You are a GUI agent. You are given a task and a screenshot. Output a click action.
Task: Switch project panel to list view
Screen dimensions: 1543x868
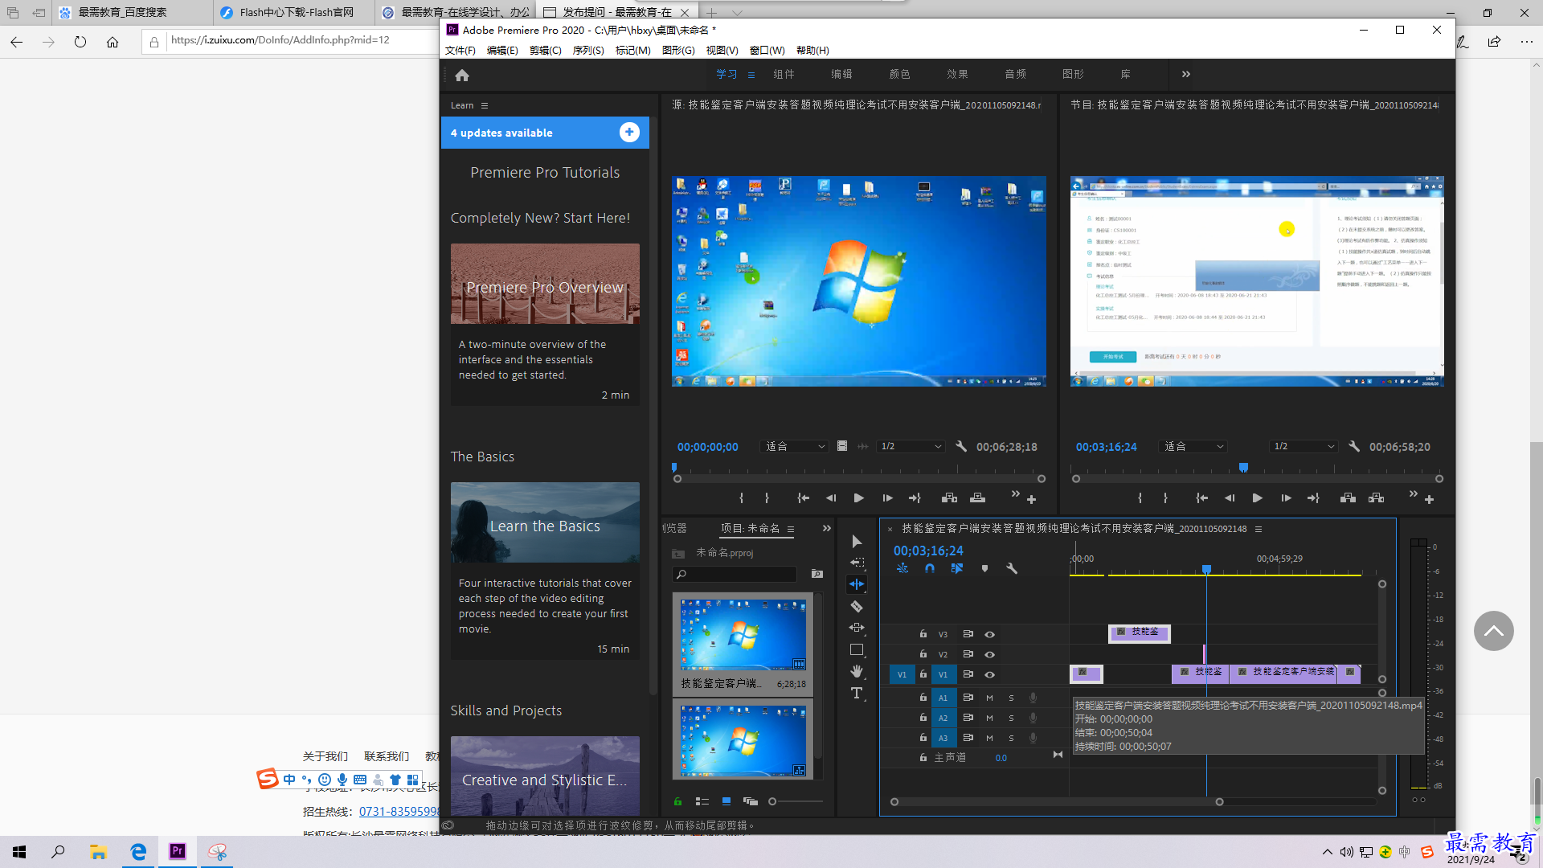(702, 801)
